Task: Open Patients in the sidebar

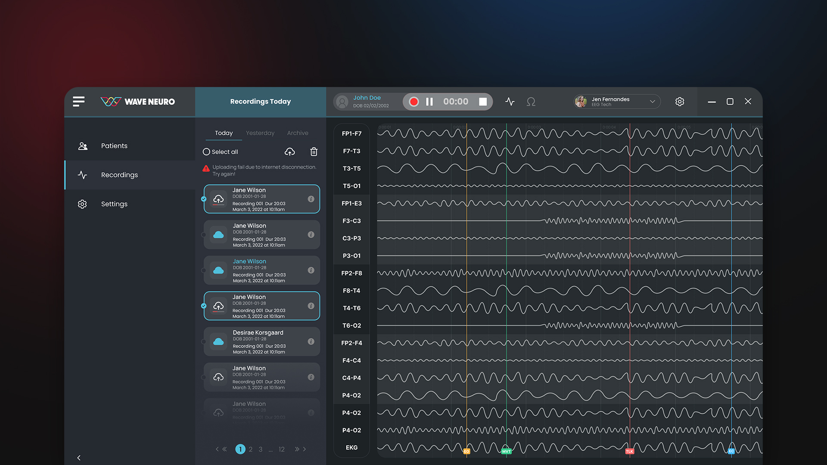Action: [x=130, y=146]
